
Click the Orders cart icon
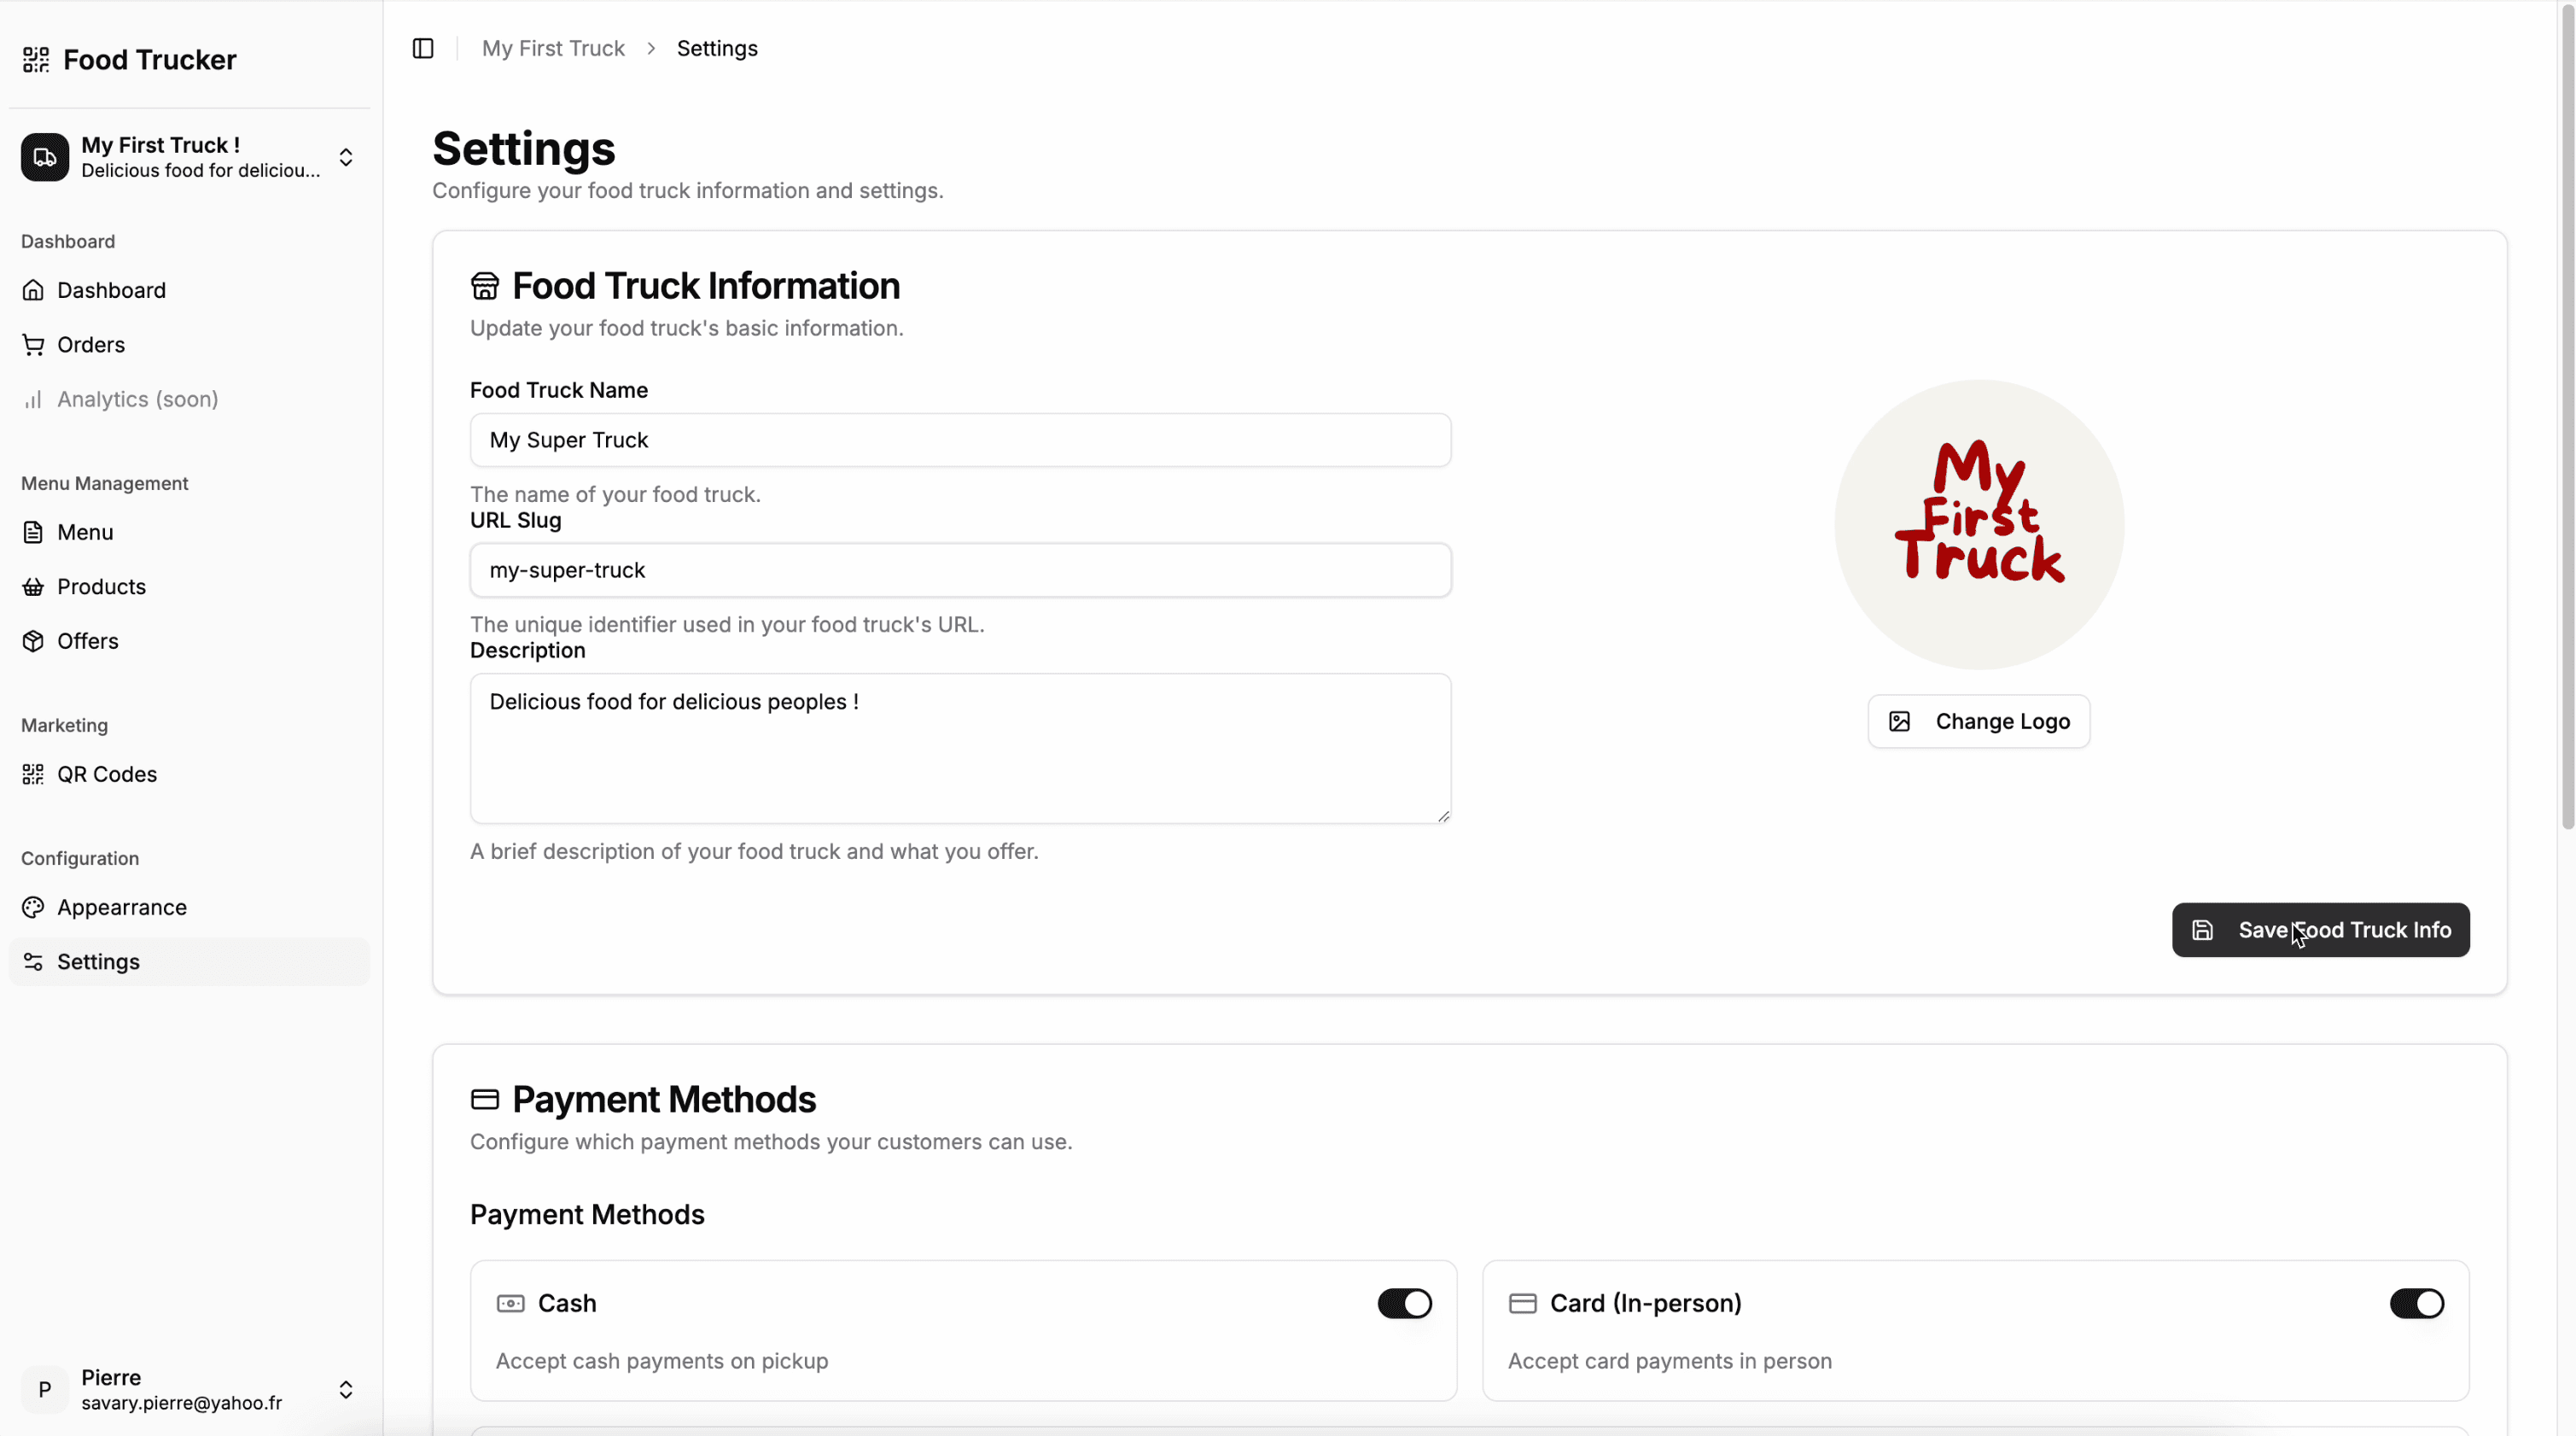pyautogui.click(x=33, y=345)
